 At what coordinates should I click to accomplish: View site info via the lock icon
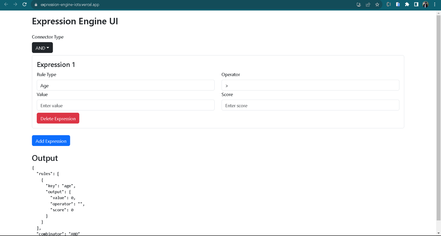pyautogui.click(x=35, y=5)
